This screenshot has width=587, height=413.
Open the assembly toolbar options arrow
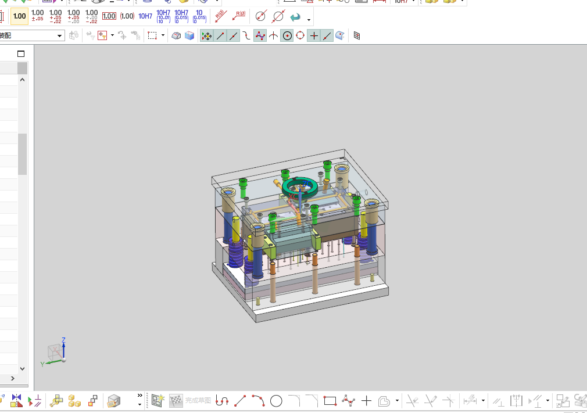tap(139, 404)
